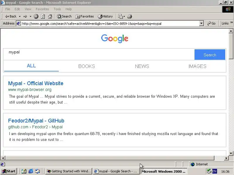Click the Google search box containing mypal

(99, 54)
